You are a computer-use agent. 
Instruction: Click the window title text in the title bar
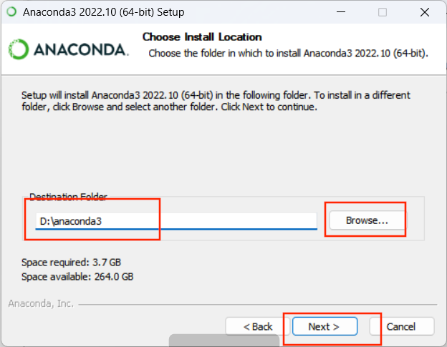103,12
